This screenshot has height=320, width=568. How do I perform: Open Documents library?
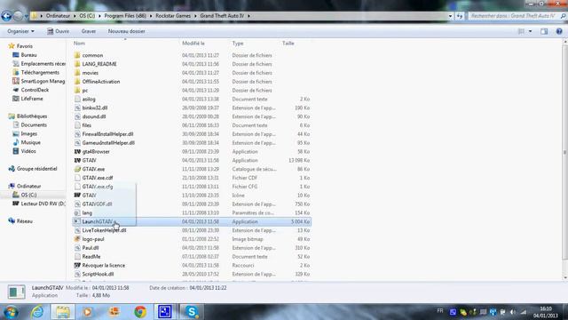pyautogui.click(x=34, y=124)
